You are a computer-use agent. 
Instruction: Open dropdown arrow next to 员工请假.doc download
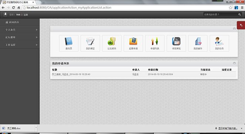36,127
